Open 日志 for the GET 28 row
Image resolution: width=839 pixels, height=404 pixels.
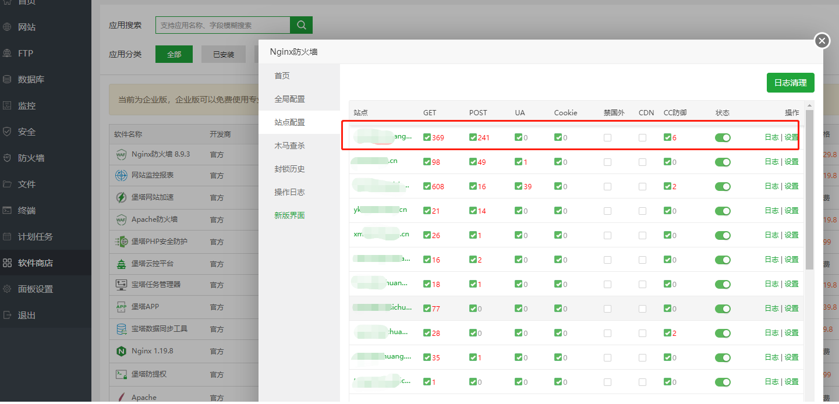pyautogui.click(x=771, y=333)
